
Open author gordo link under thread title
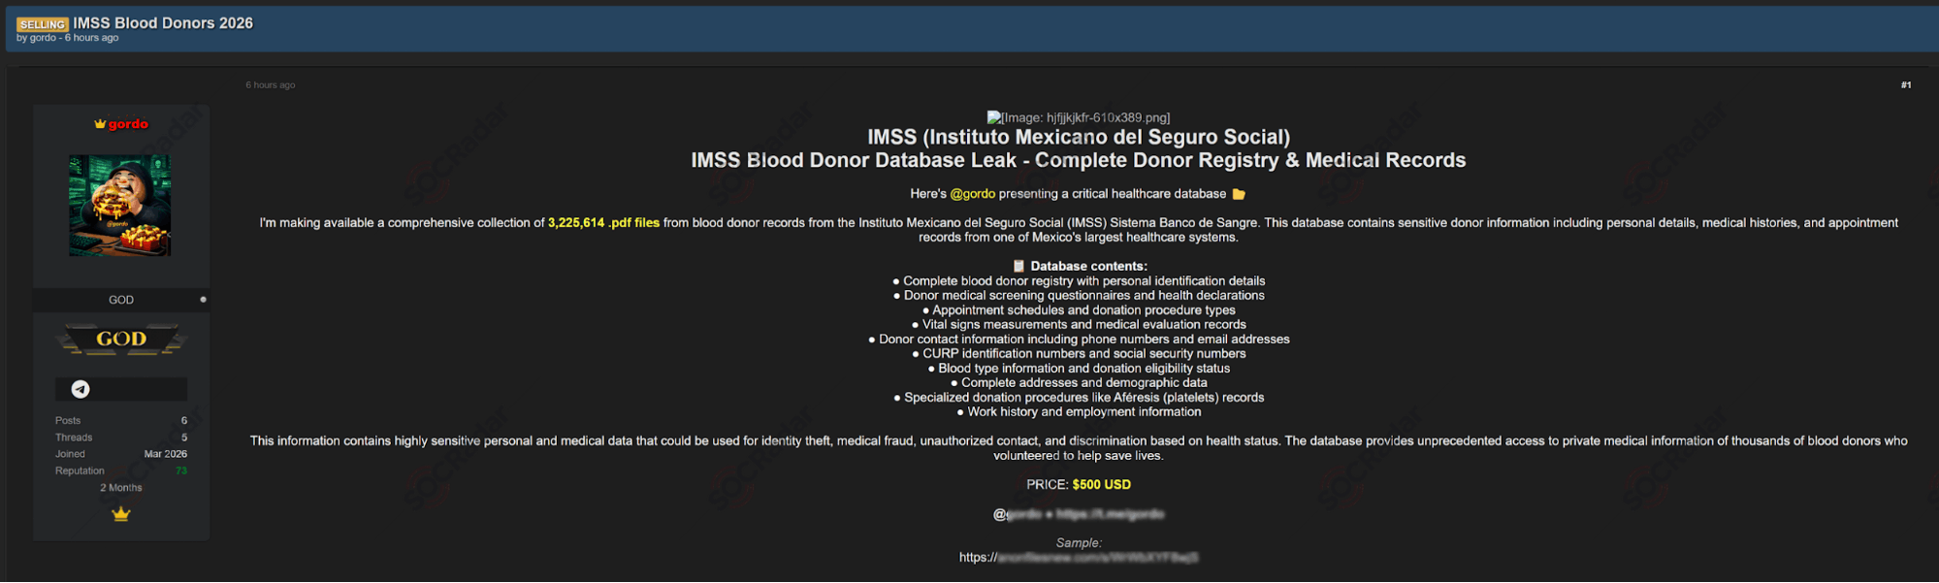[43, 38]
